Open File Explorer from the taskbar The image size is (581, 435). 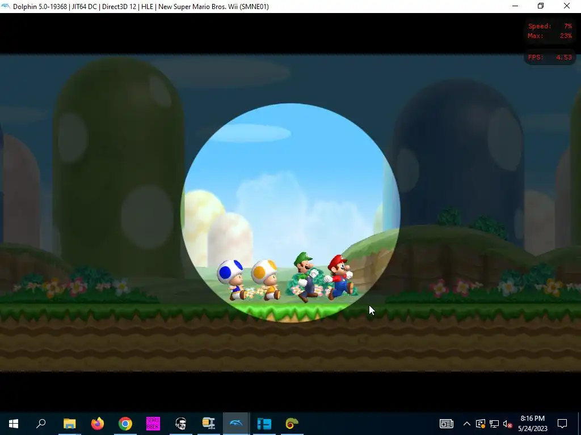(69, 424)
